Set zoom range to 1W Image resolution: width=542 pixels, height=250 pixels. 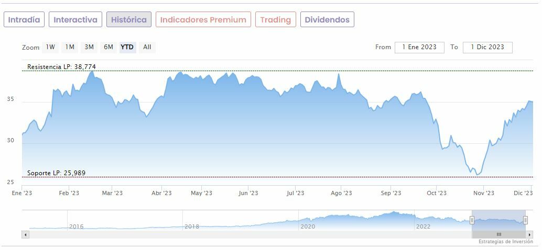coord(50,47)
